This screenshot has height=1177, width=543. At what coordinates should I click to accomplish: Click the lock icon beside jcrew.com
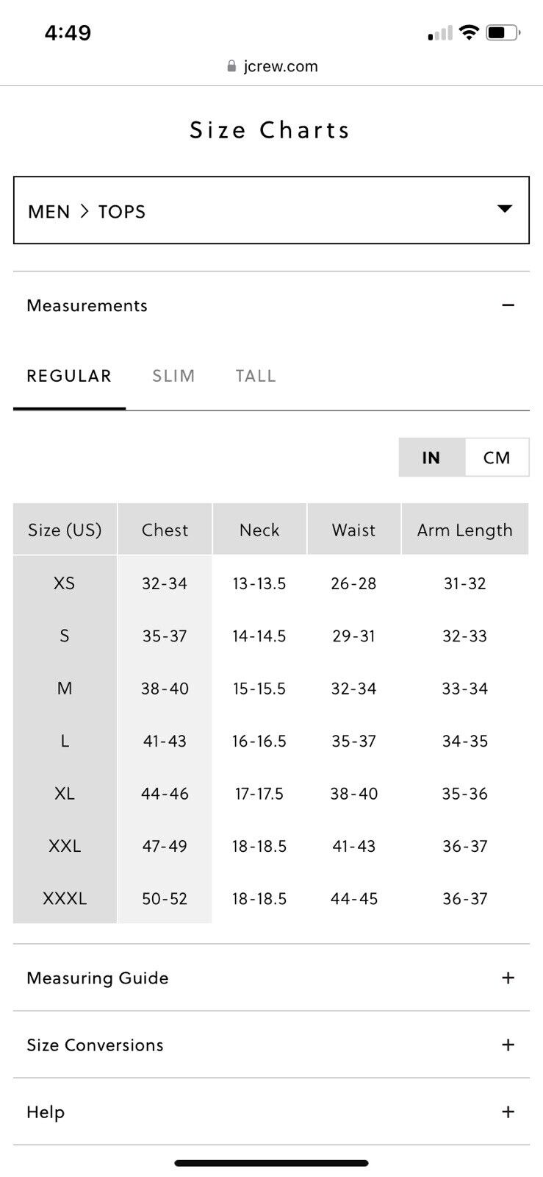pos(232,66)
